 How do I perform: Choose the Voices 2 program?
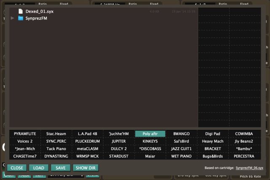tap(25, 141)
